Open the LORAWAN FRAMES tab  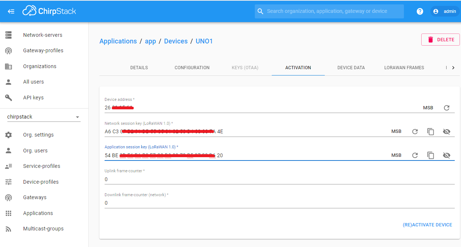point(404,68)
